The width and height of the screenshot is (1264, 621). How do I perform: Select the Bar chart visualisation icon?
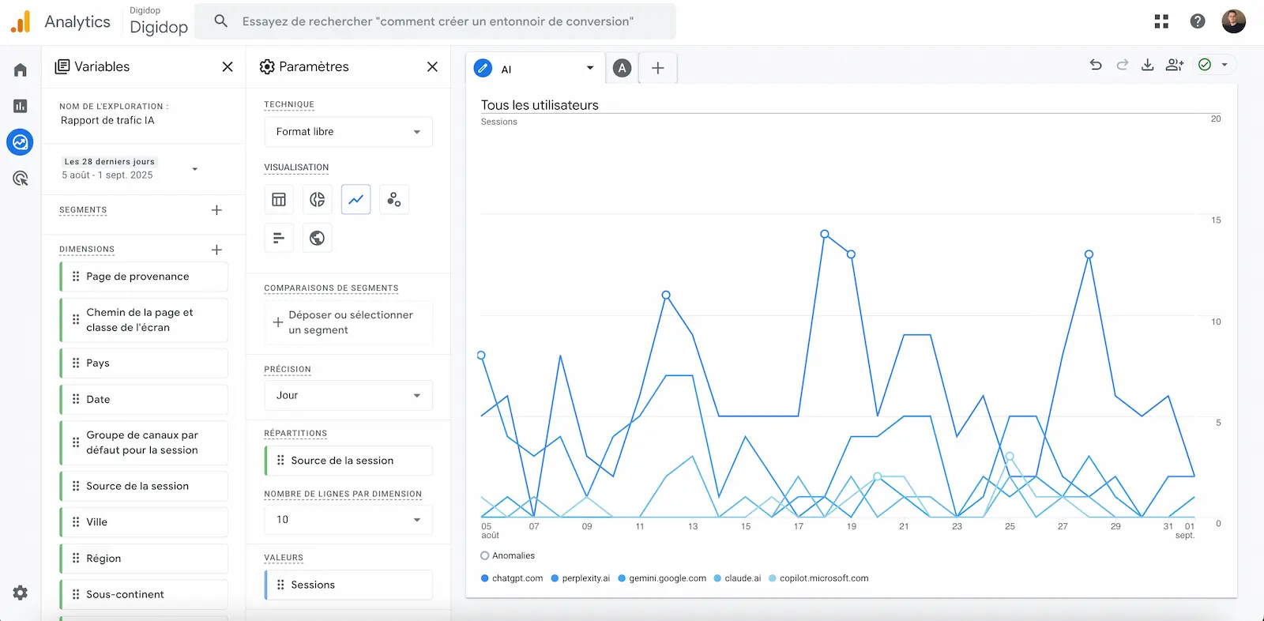279,238
